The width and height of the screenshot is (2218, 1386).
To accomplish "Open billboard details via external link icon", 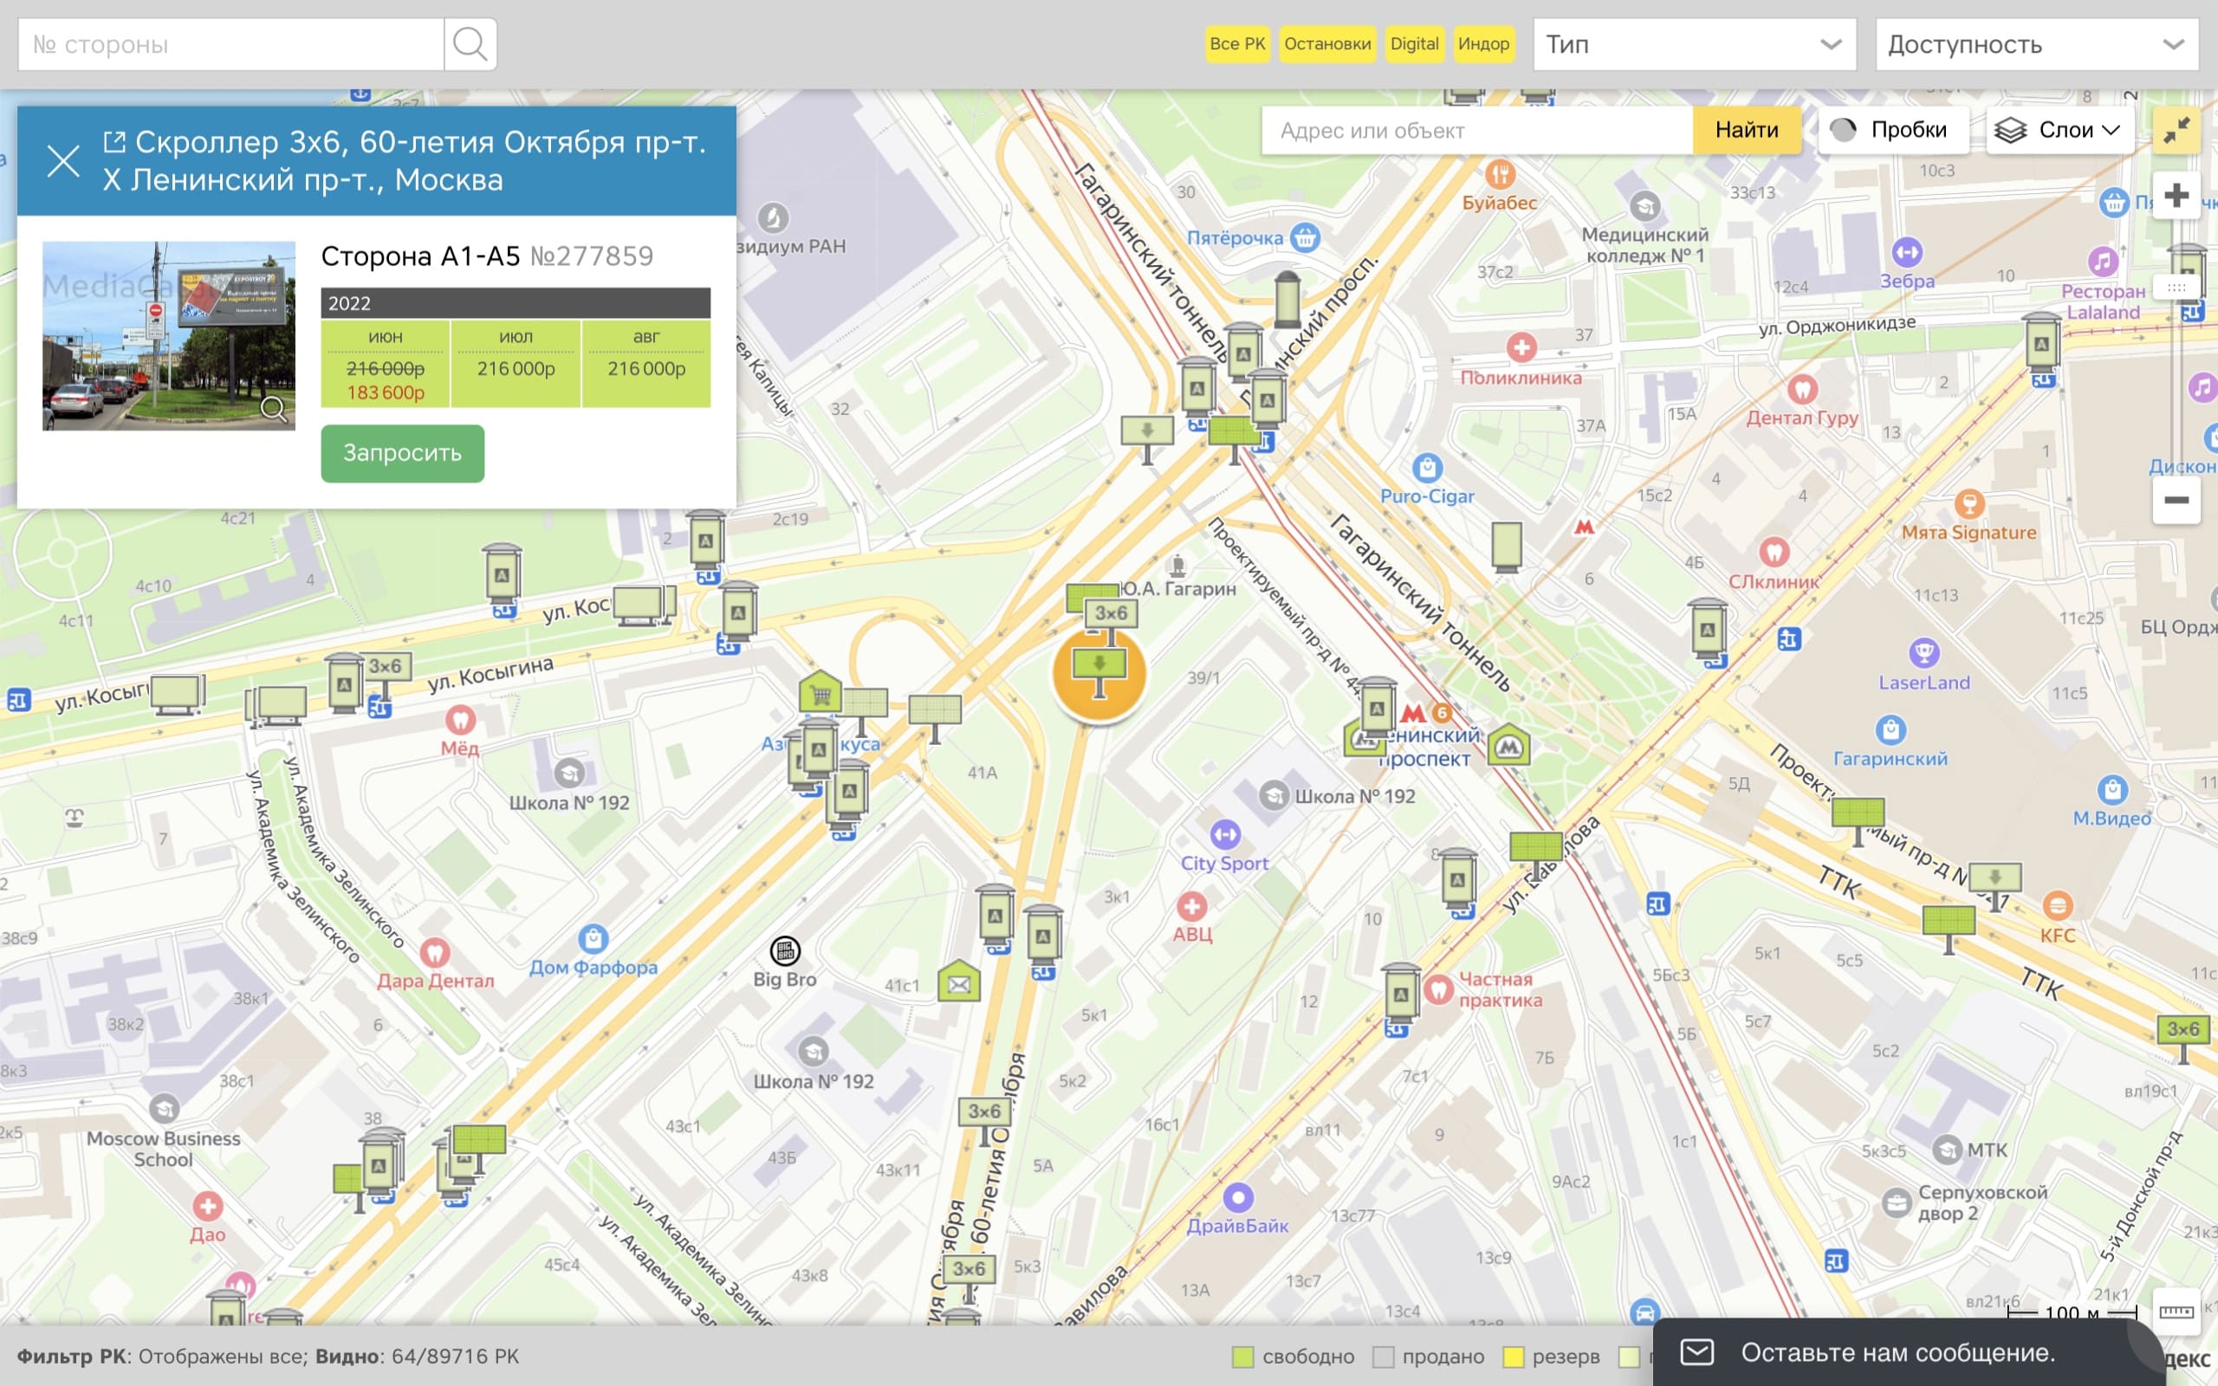I will pyautogui.click(x=113, y=142).
